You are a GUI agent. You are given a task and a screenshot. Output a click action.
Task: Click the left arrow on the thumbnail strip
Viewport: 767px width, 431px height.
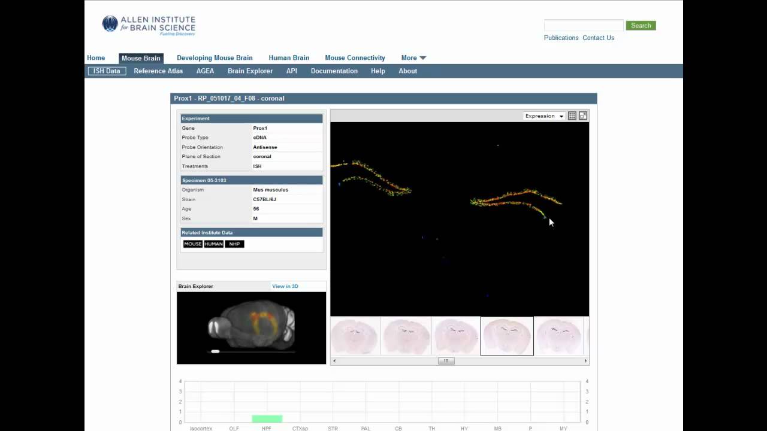pos(334,360)
